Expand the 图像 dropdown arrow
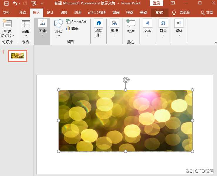The height and width of the screenshot is (176, 217). 43,35
